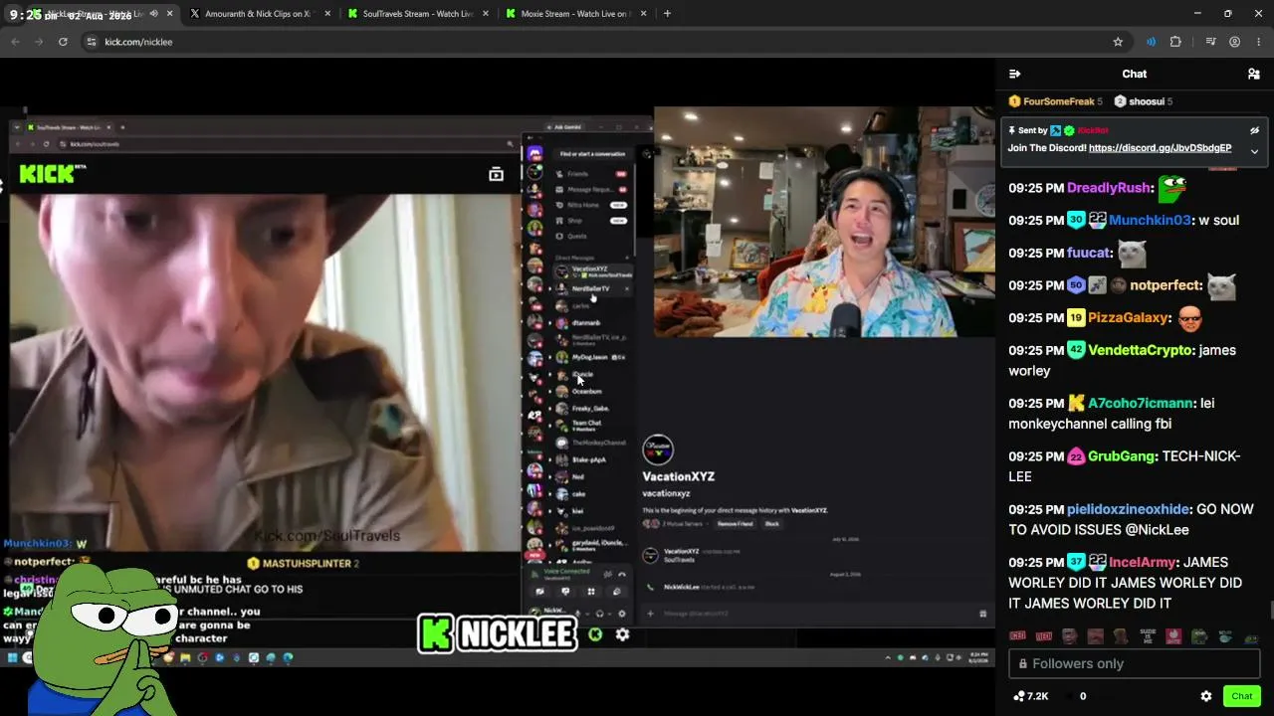Screen dimensions: 1274x716
Task: Close the Amouranth & Nick Clips tab
Action: (x=327, y=14)
